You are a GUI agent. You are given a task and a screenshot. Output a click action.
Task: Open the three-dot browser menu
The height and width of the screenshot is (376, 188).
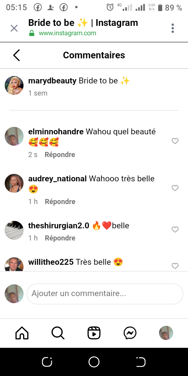tap(173, 28)
